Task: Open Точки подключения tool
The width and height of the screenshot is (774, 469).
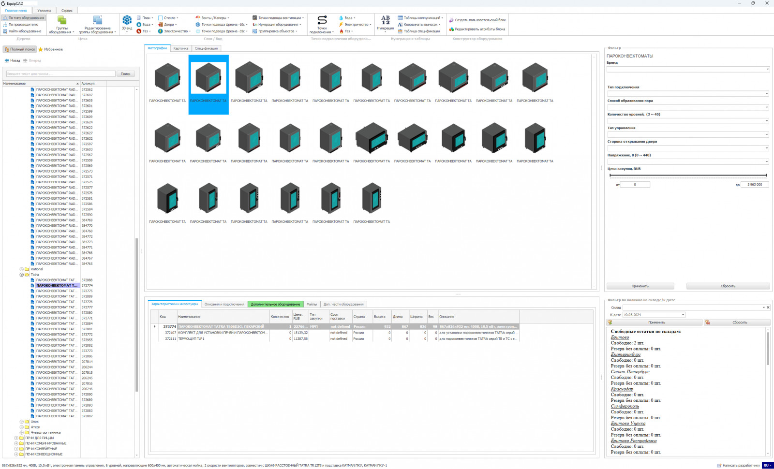Action: coord(322,24)
